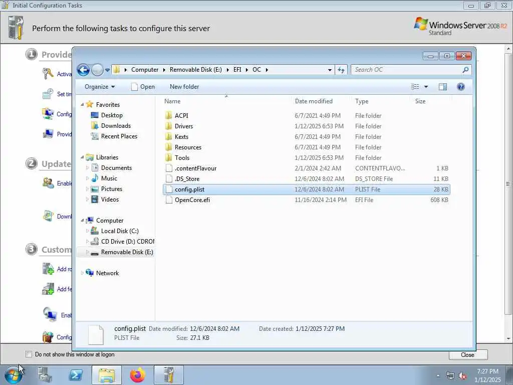Sort by Date modified column

pyautogui.click(x=314, y=101)
